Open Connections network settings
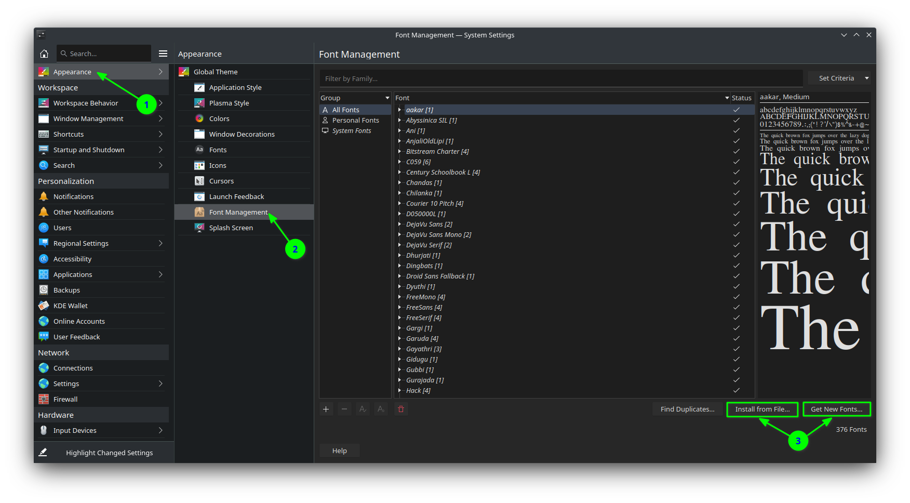The image size is (910, 503). pos(101,368)
